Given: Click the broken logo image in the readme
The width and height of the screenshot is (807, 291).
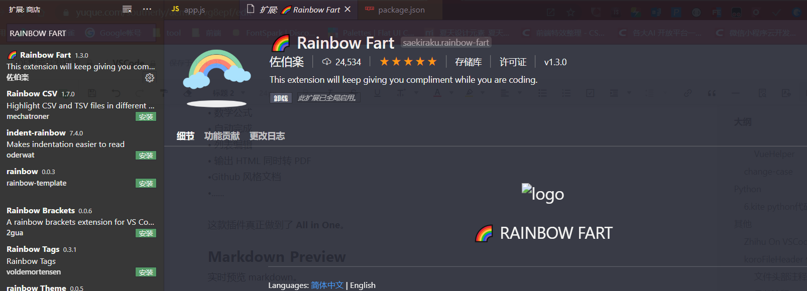Looking at the screenshot, I should [543, 193].
